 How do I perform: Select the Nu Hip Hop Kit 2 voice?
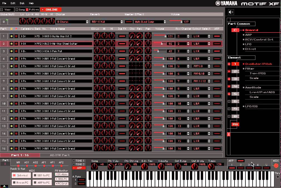[62, 36]
